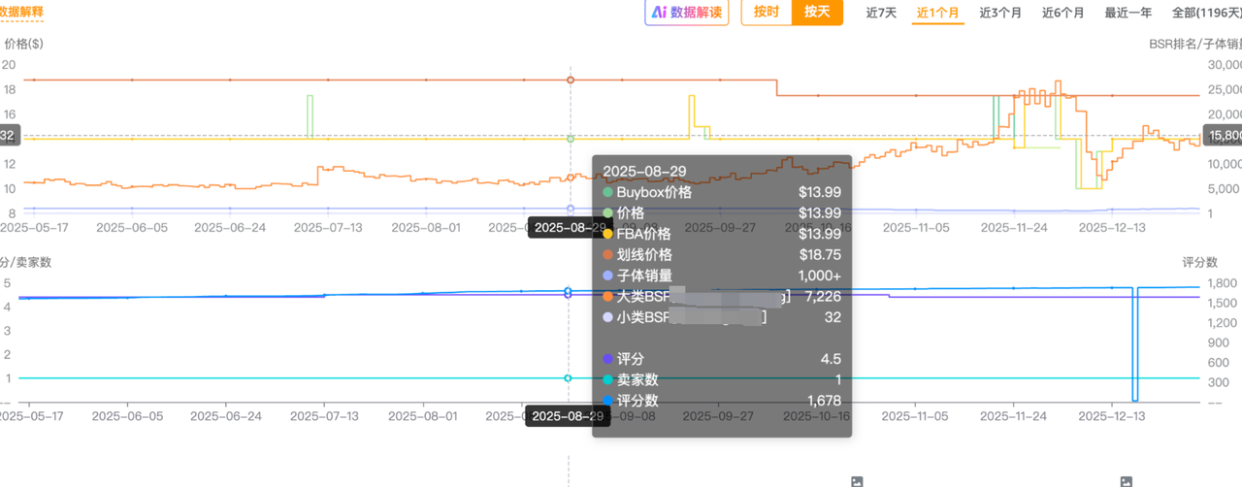Viewport: 1242px width, 487px height.
Task: Click the 数据解释 heading link
Action: [x=19, y=13]
